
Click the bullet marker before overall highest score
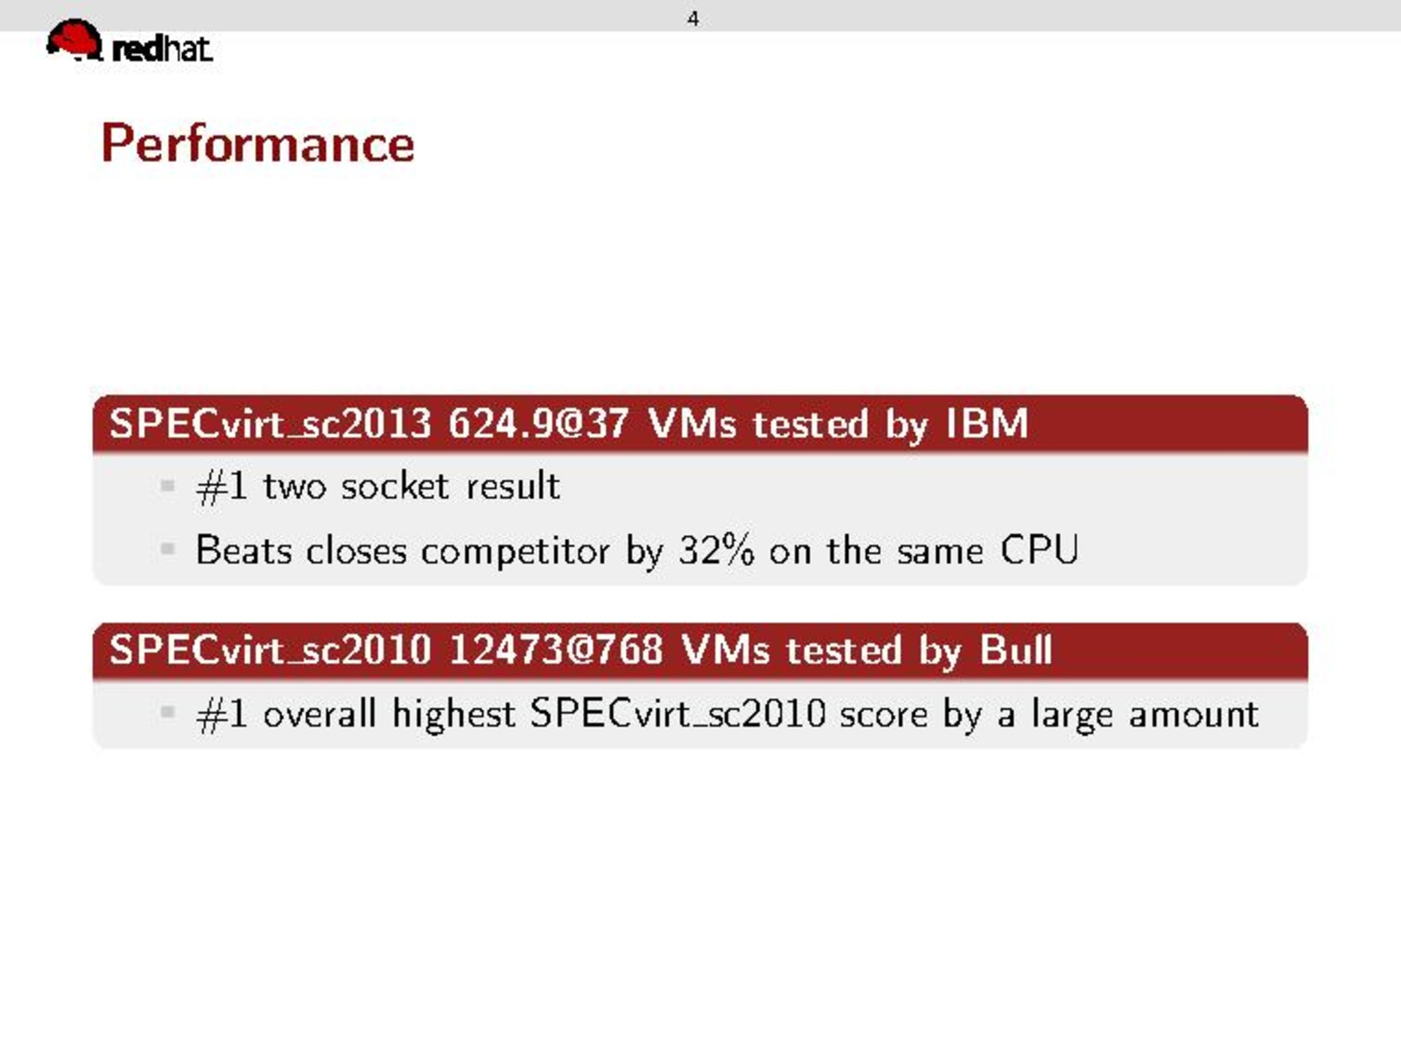point(167,714)
